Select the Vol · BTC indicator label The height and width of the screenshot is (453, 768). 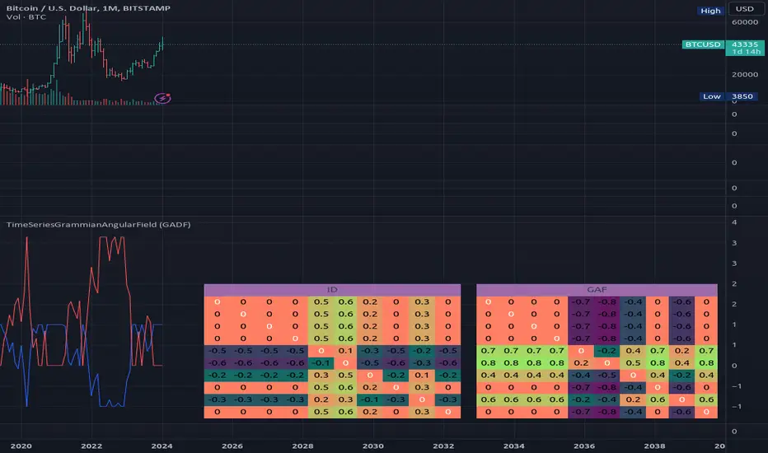pos(23,16)
